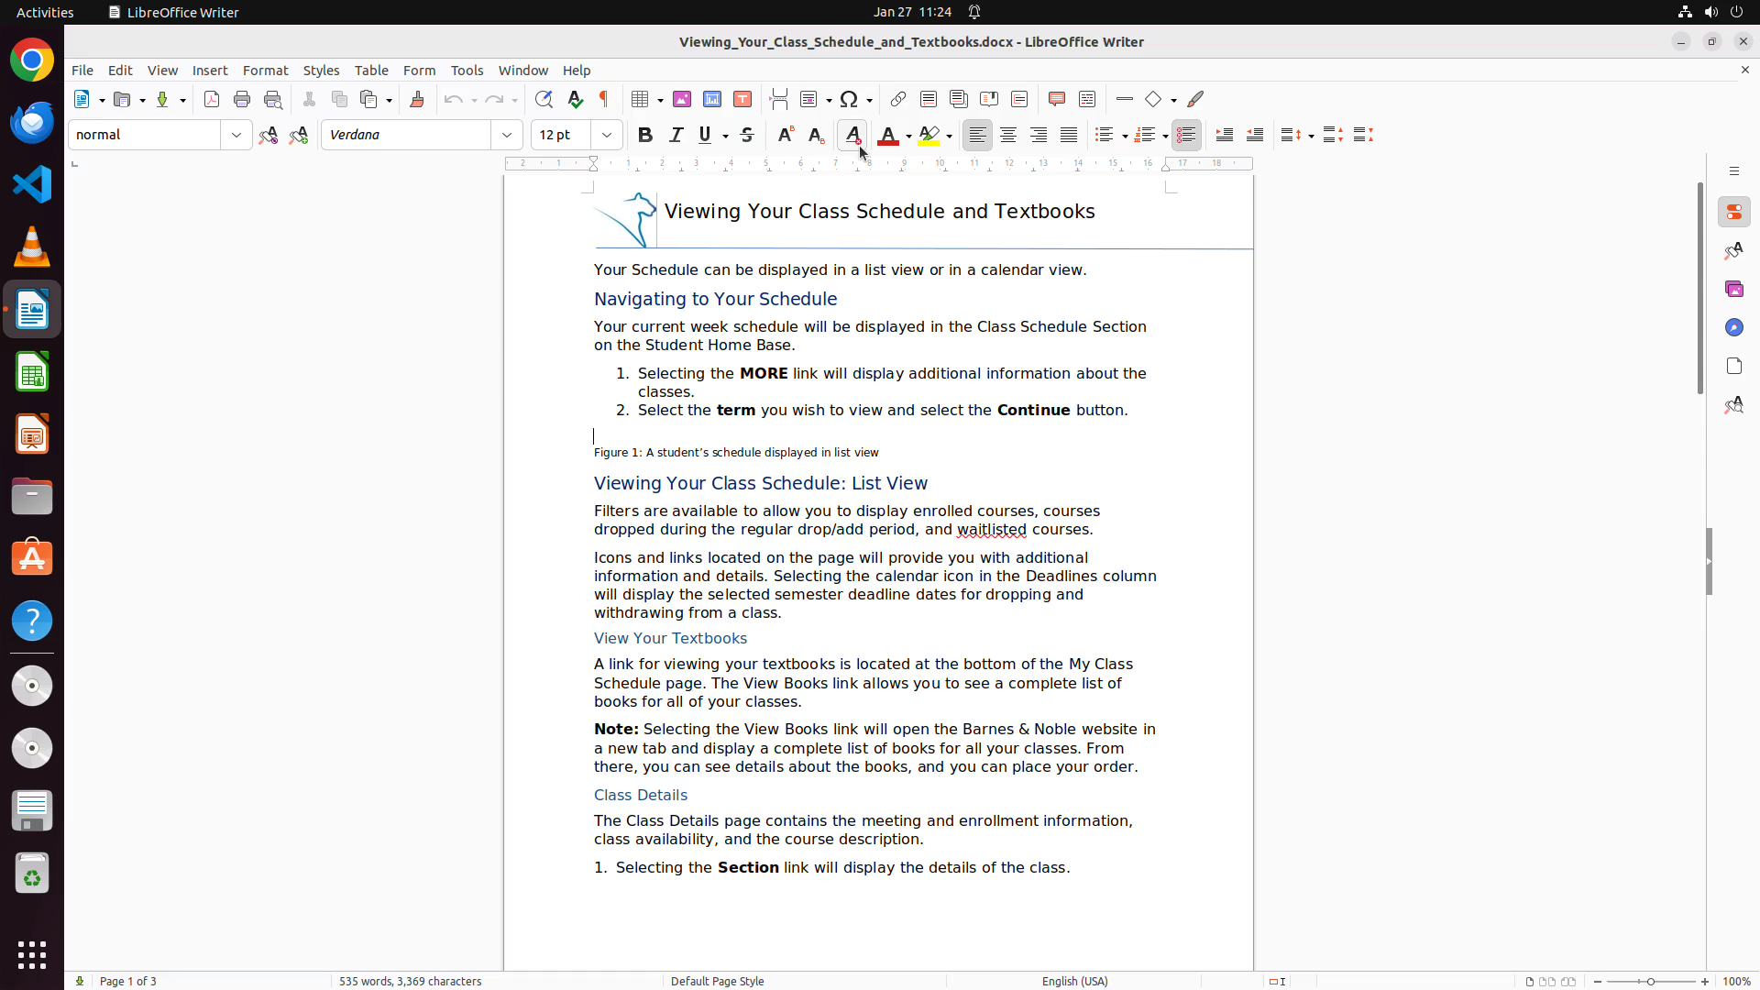1760x990 pixels.
Task: Toggle bold formatting
Action: tap(645, 135)
